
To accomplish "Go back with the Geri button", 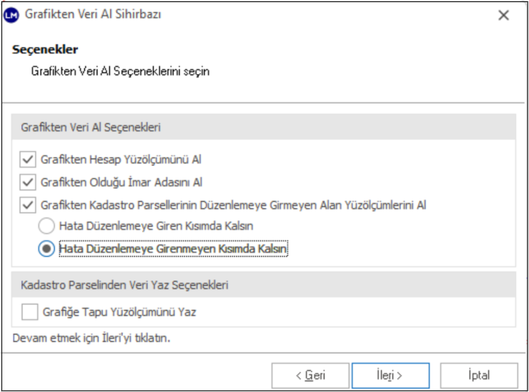I will click(310, 375).
